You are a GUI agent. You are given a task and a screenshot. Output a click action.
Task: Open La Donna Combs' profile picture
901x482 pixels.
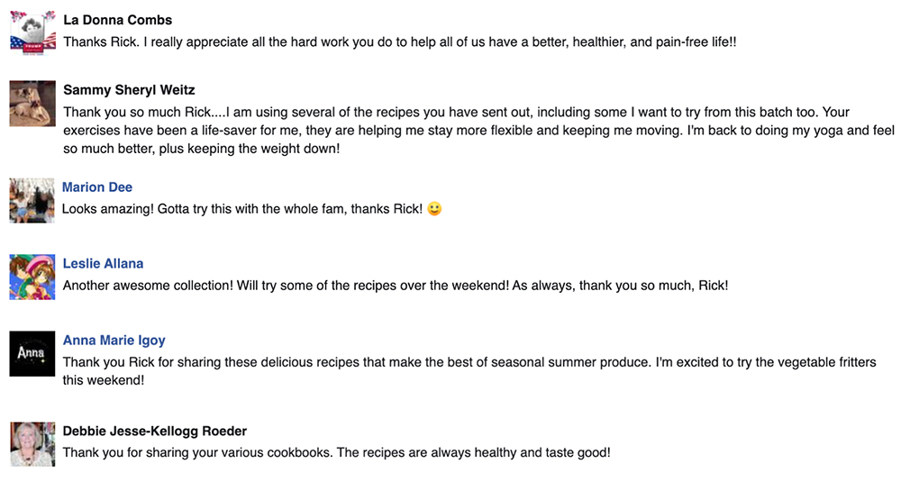32,33
